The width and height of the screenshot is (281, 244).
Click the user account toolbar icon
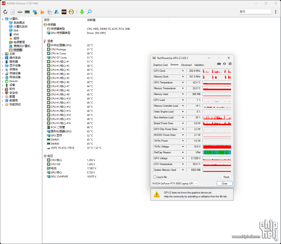[57, 12]
